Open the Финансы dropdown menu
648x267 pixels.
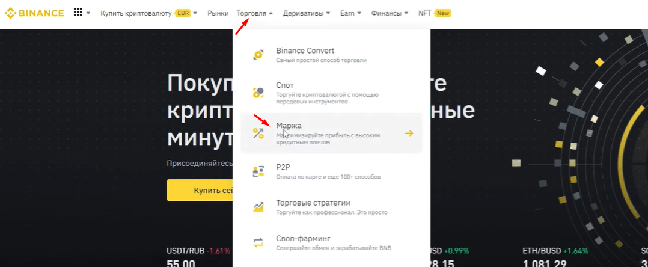tap(390, 13)
